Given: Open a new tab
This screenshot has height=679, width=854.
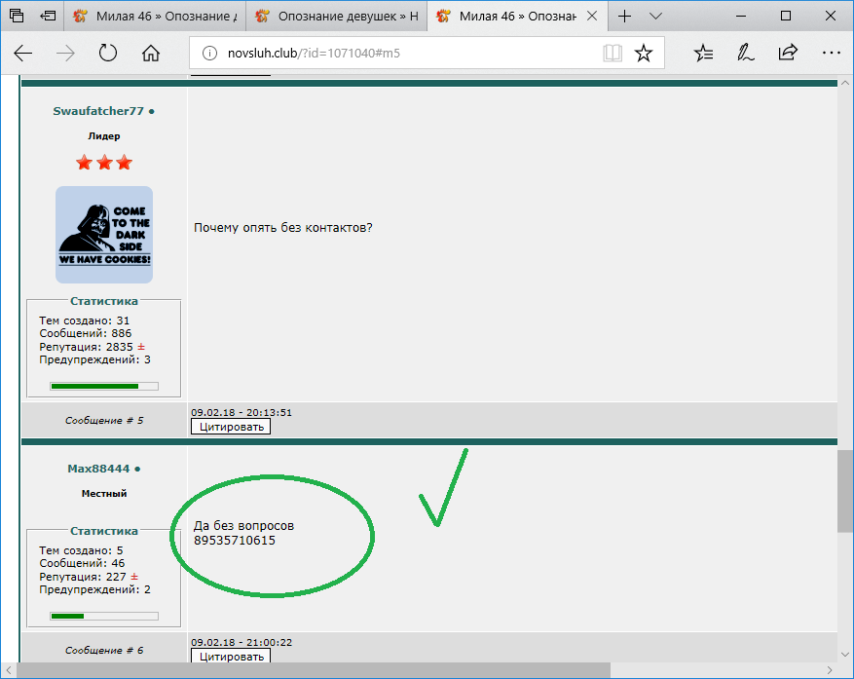Looking at the screenshot, I should [x=624, y=16].
